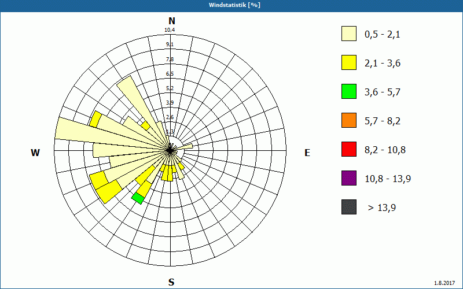463x289 pixels.
Task: Click the 6,5 radial axis value
Action: coord(170,74)
